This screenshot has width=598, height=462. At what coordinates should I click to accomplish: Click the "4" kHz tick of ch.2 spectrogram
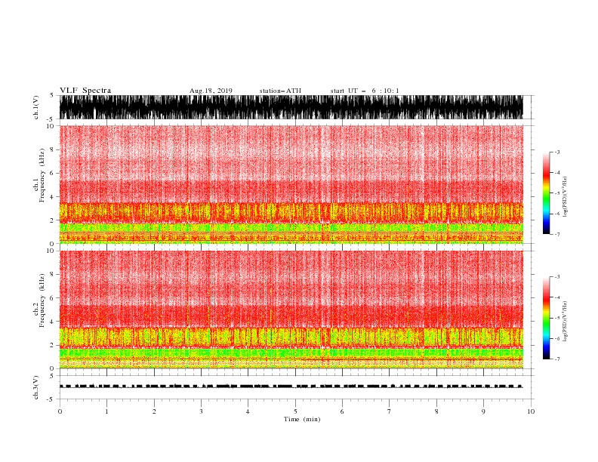point(53,322)
